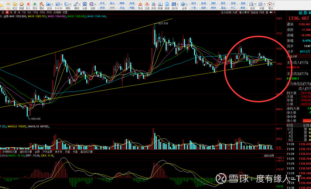Switch chart to 日 daily period
The image size is (311, 189).
2,12
